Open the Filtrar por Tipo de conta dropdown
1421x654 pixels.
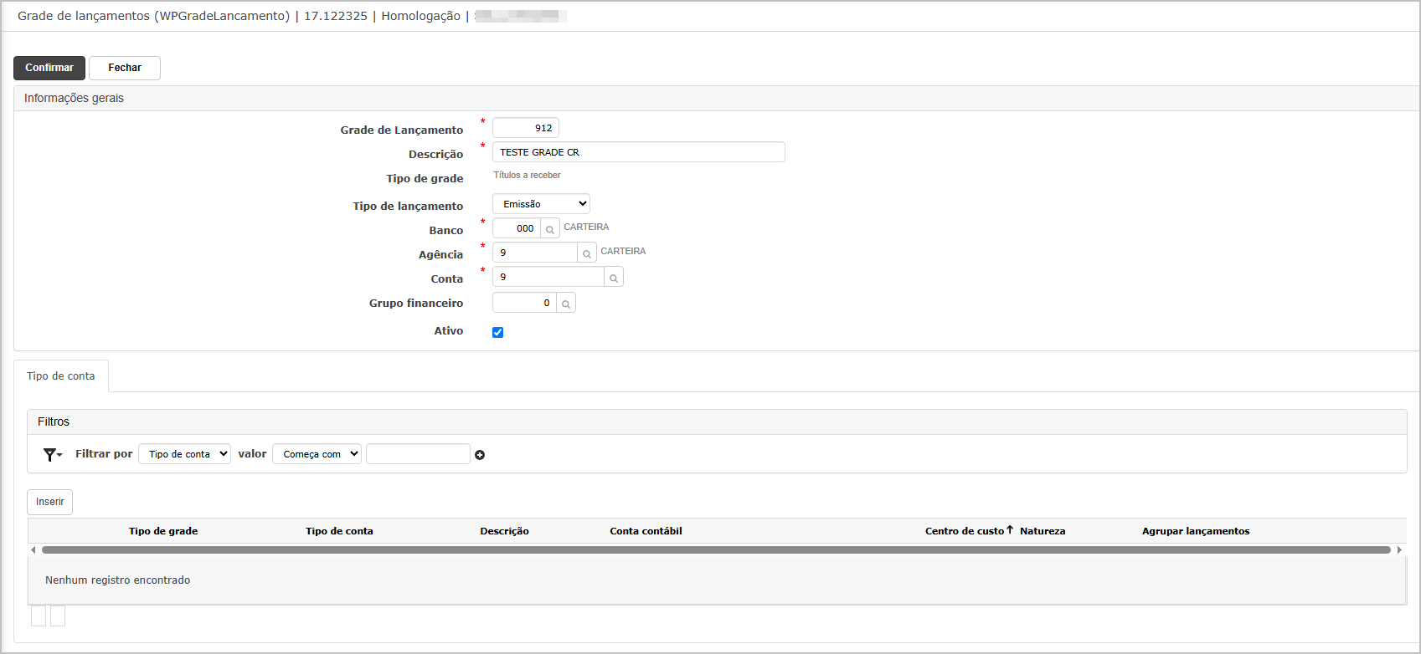pyautogui.click(x=184, y=454)
